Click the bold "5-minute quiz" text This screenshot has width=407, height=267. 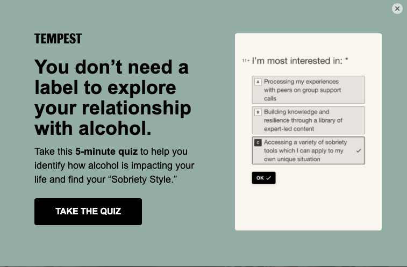pos(106,151)
